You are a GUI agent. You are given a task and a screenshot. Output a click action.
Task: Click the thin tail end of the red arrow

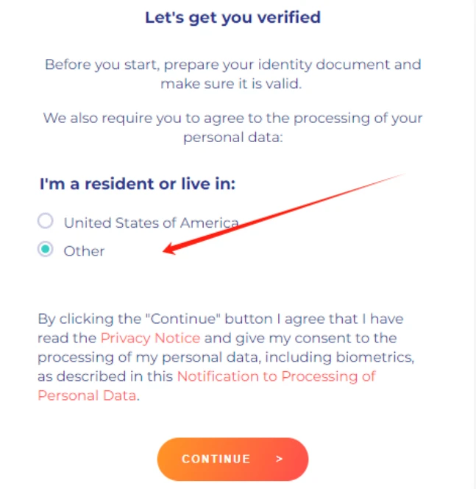(x=401, y=176)
